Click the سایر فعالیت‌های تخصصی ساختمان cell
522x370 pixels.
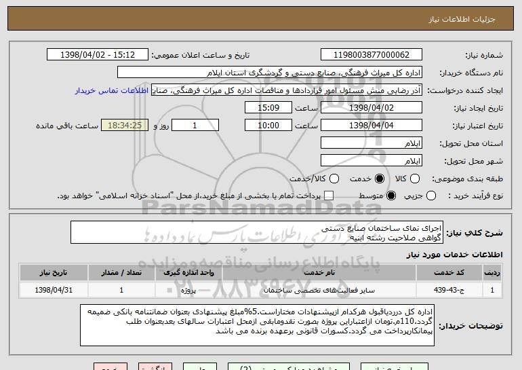click(x=319, y=290)
